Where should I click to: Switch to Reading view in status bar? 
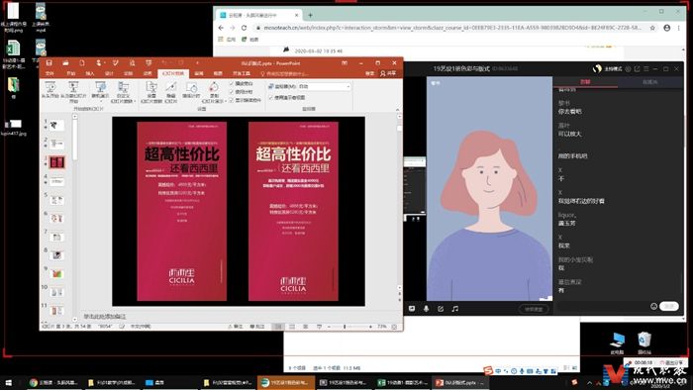[305, 327]
